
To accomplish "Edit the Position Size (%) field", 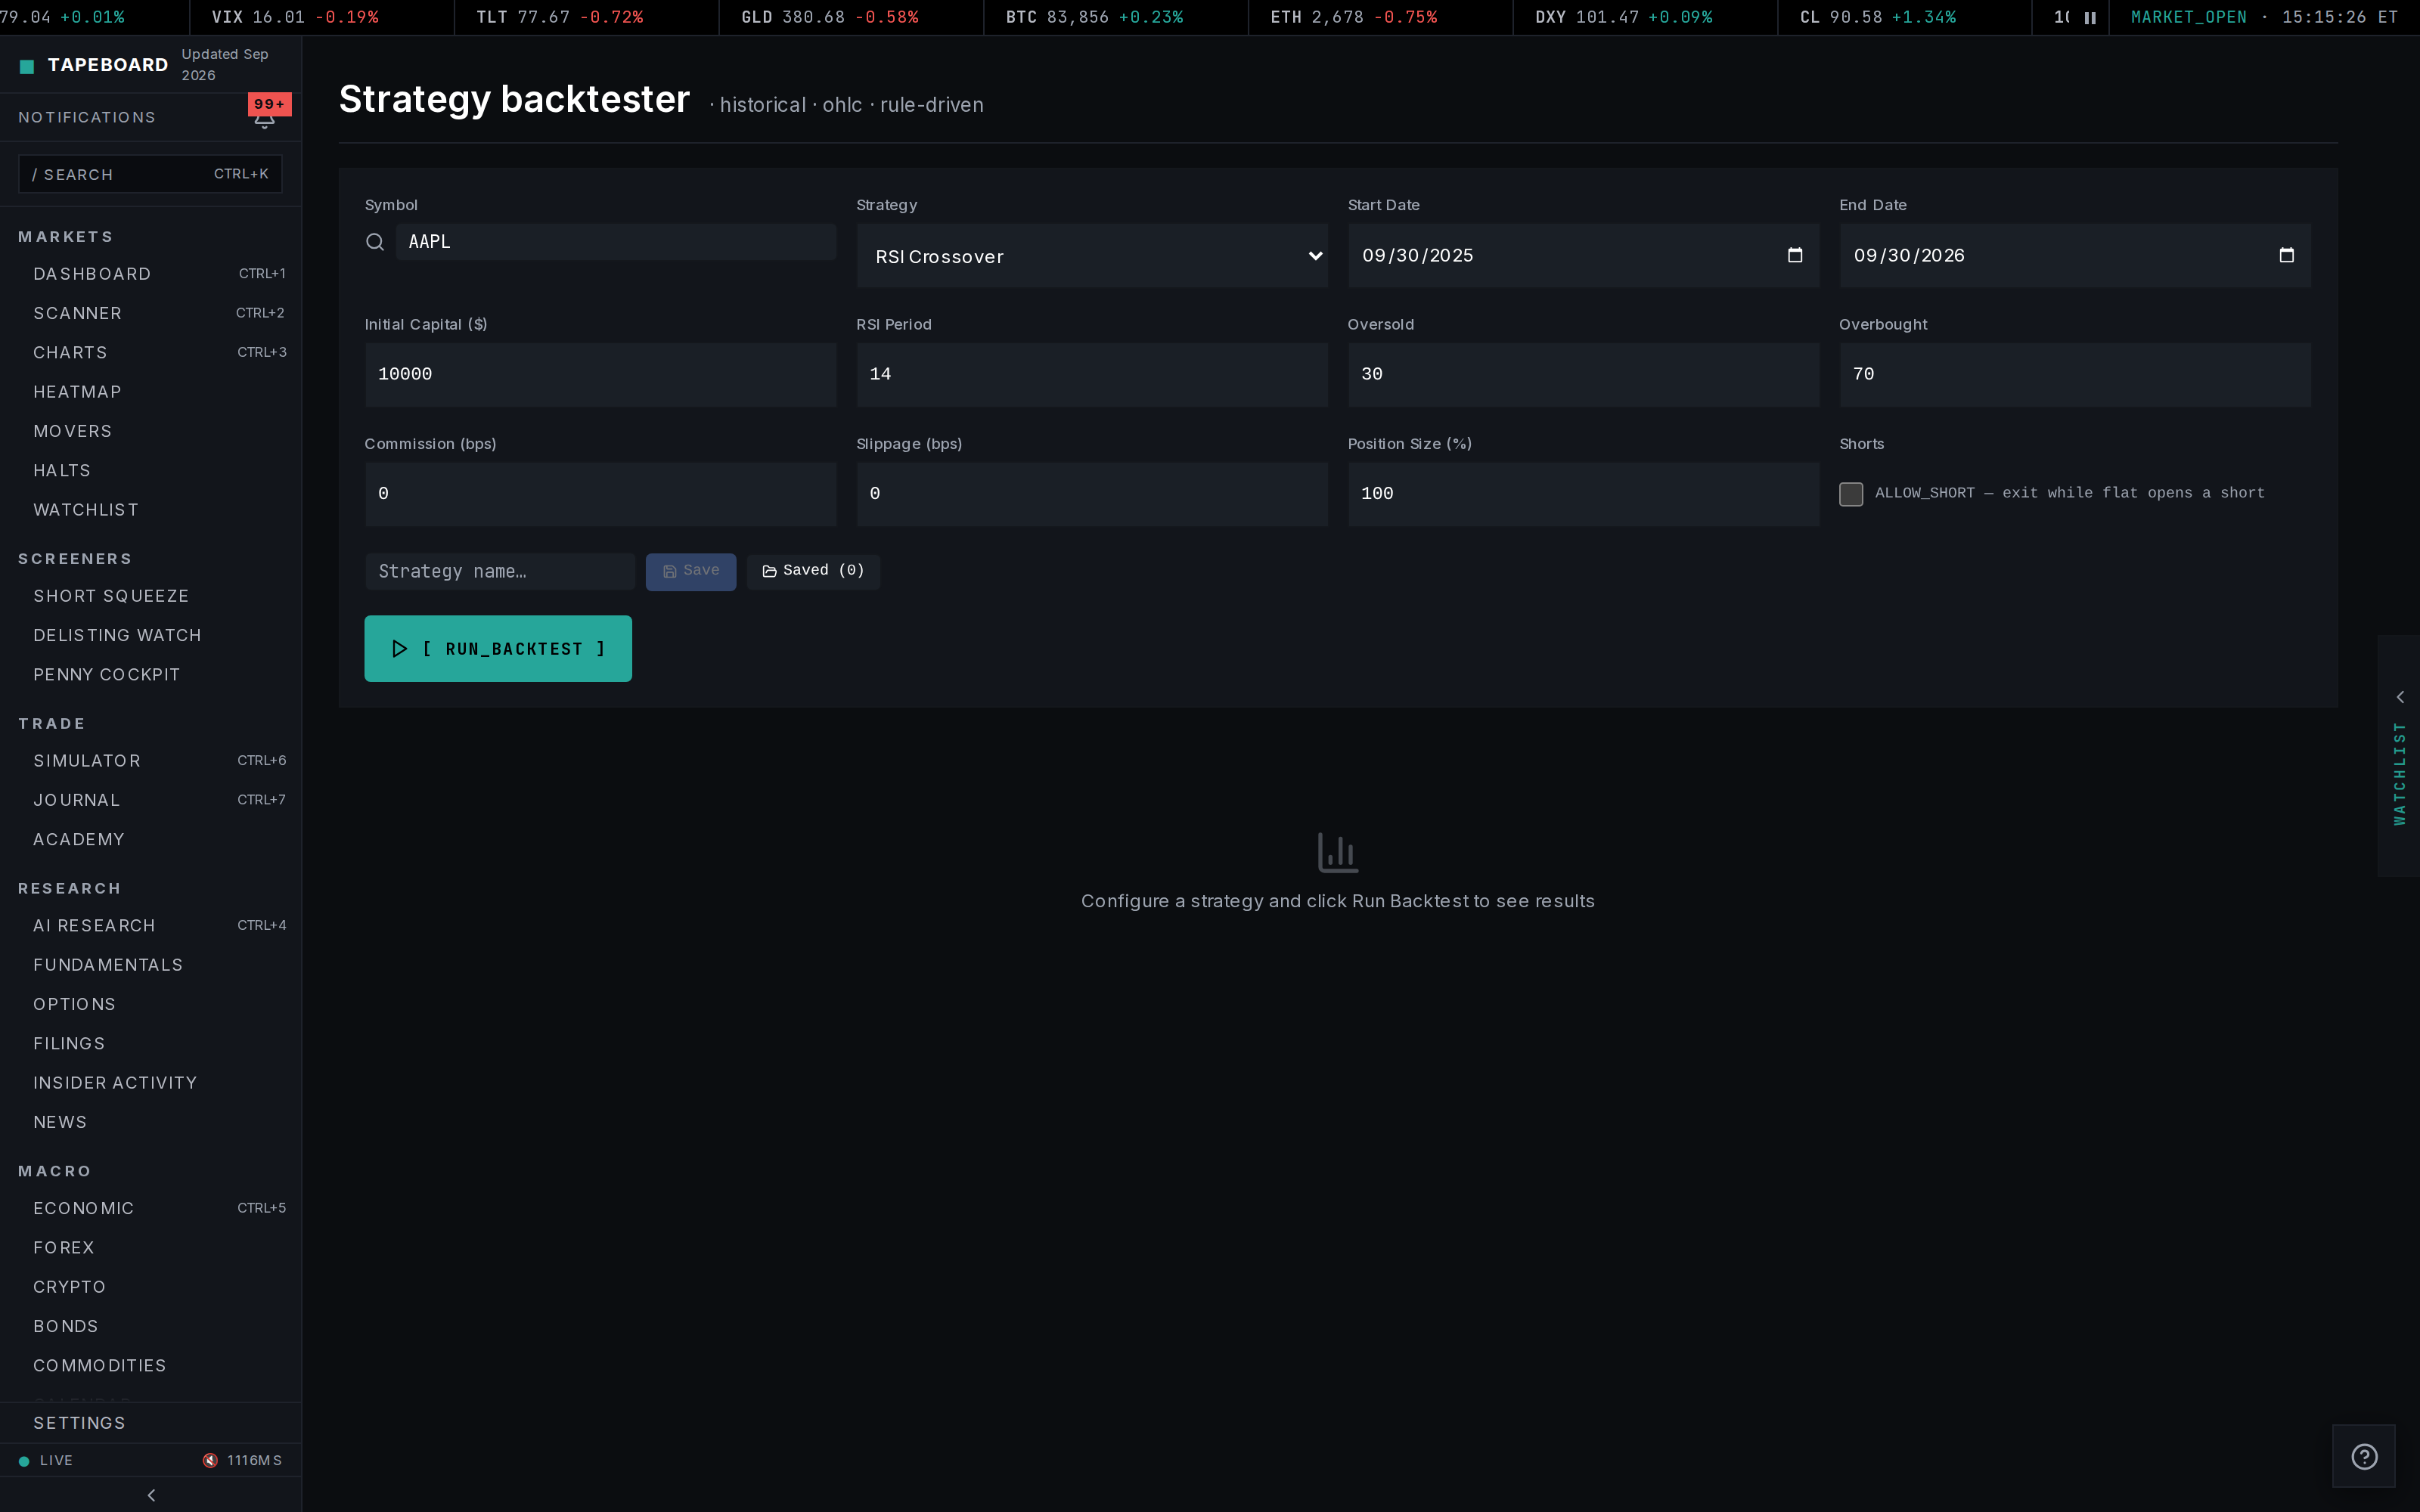I will (1583, 494).
